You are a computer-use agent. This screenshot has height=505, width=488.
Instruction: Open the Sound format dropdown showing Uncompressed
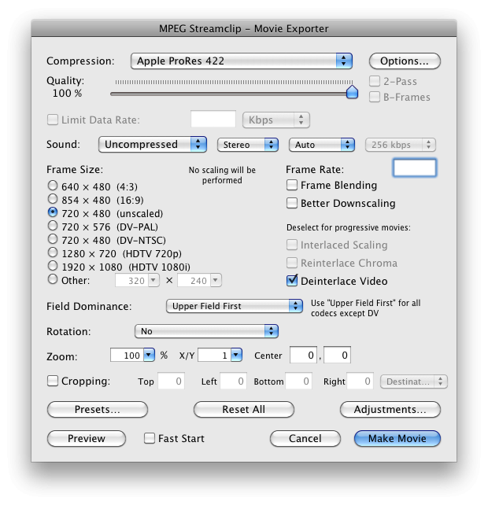(153, 144)
